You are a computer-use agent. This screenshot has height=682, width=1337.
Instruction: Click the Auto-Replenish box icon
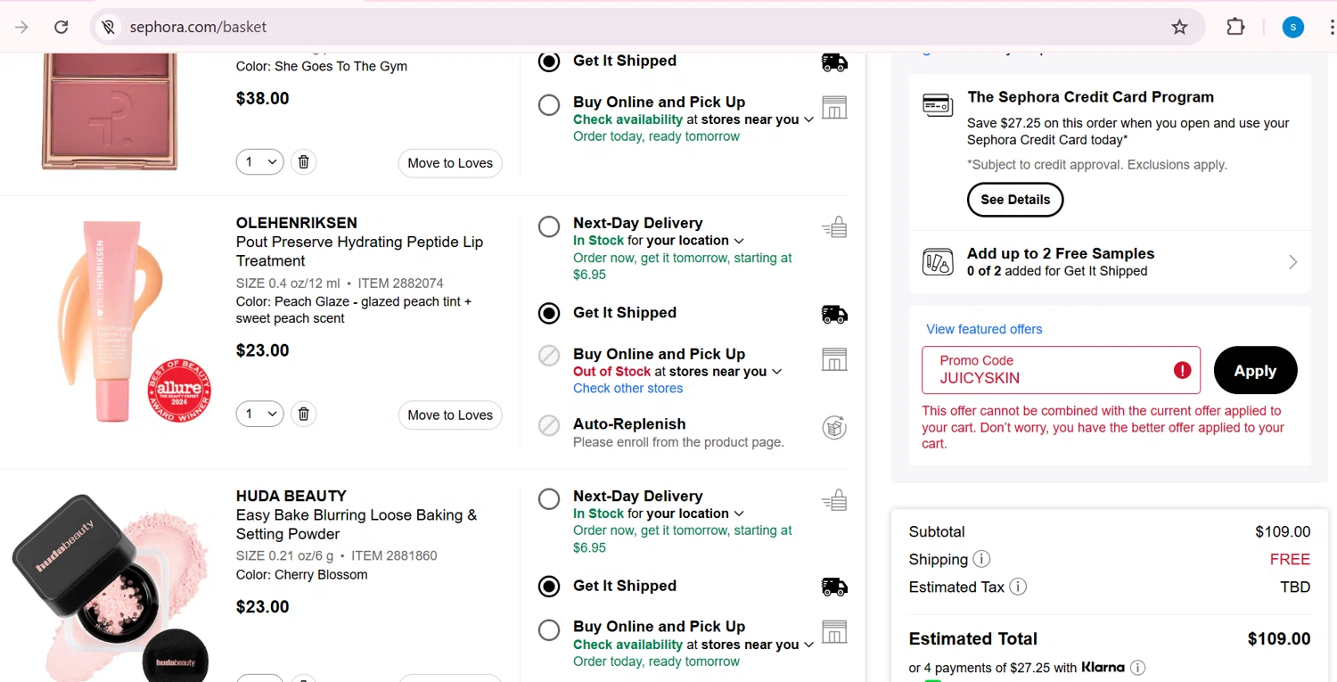click(x=834, y=428)
